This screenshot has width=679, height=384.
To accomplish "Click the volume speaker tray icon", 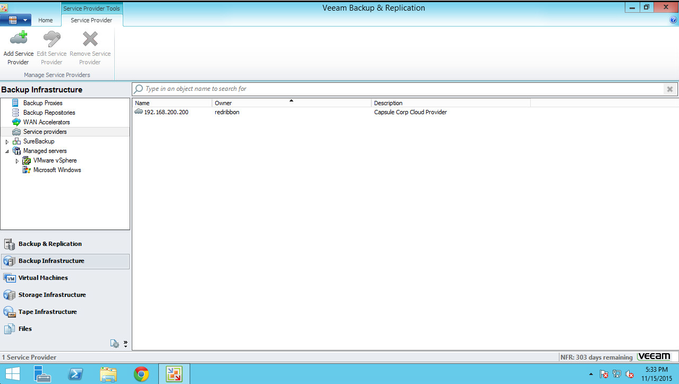I will (x=630, y=374).
